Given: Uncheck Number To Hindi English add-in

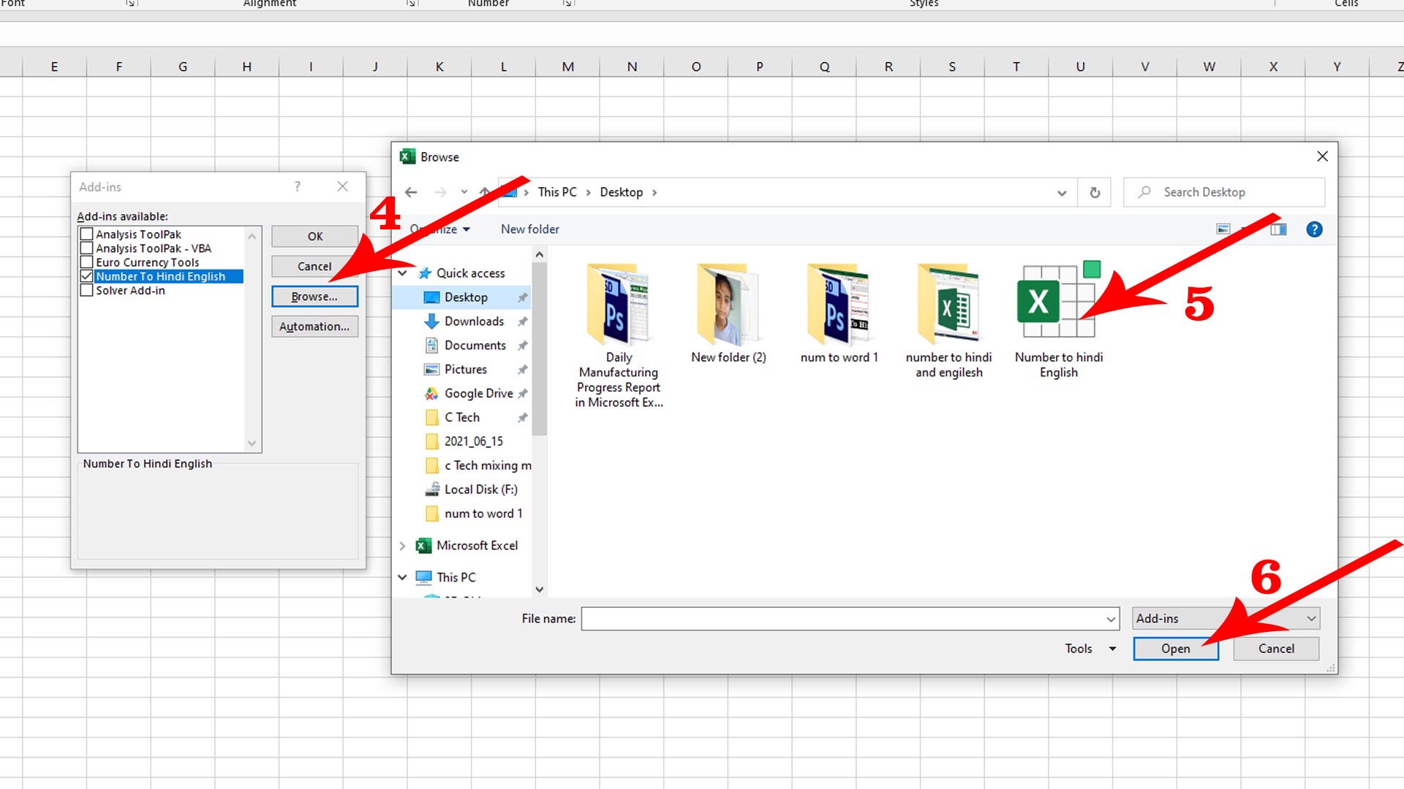Looking at the screenshot, I should [x=86, y=276].
